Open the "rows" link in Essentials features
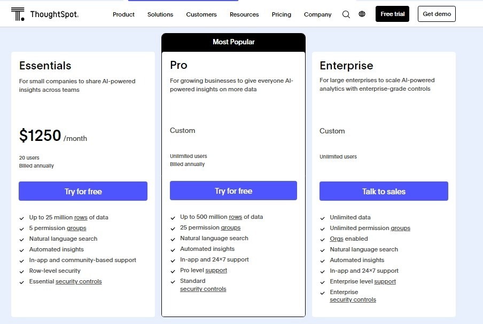The height and width of the screenshot is (324, 483). pyautogui.click(x=81, y=217)
